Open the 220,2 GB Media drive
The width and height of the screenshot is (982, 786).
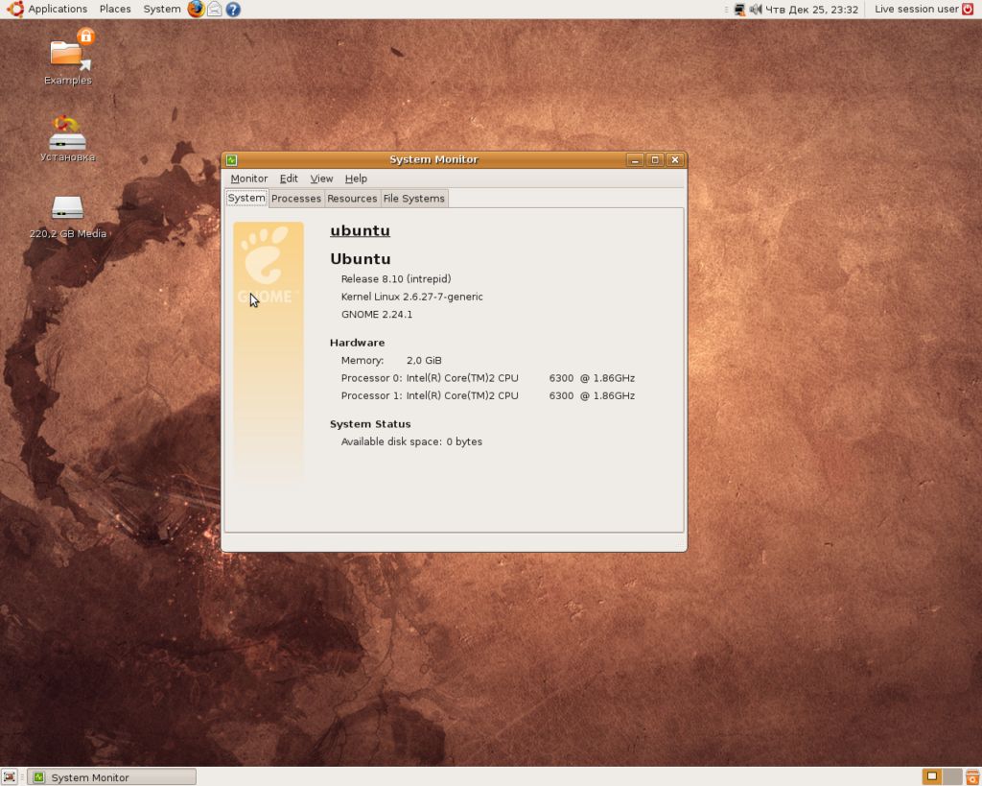click(x=67, y=208)
